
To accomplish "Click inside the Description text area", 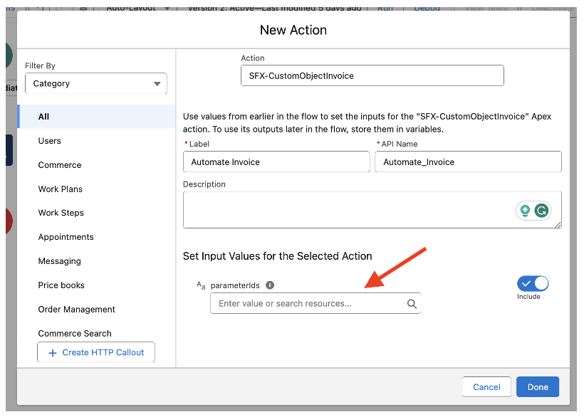I will click(349, 210).
